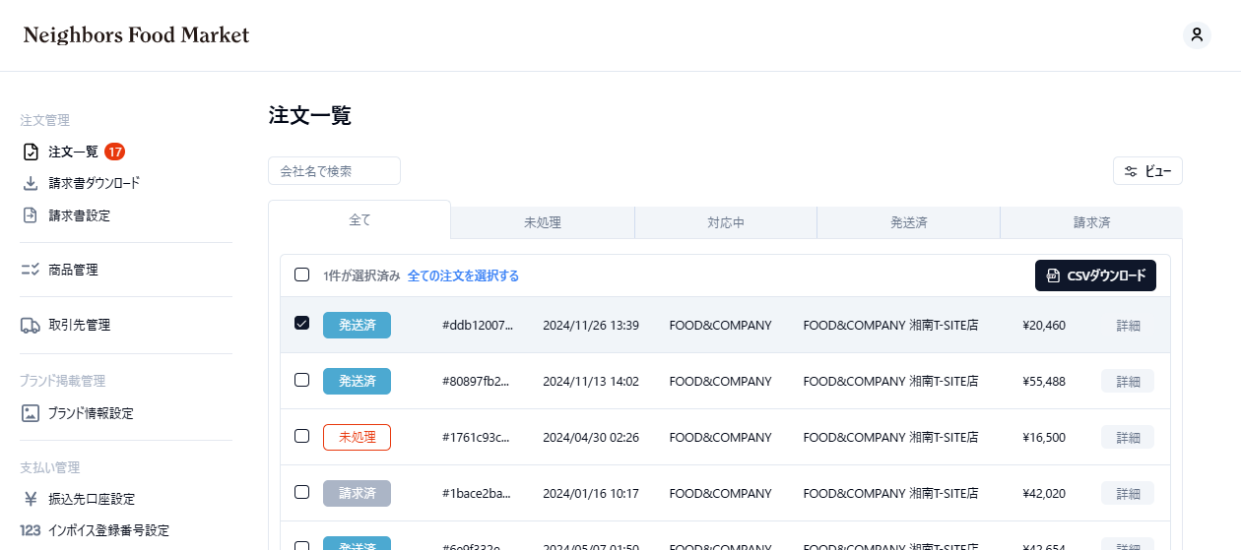Click the 注文一覧 sidebar icon

point(31,152)
